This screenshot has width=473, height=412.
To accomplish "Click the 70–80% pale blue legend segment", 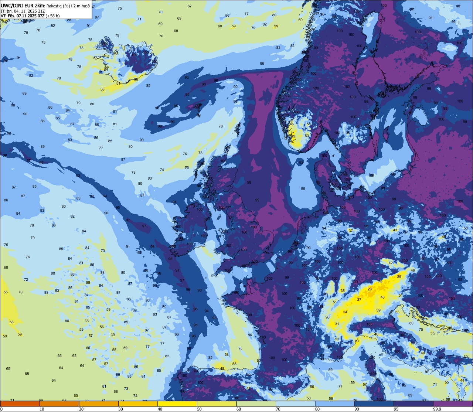I will tap(295, 404).
